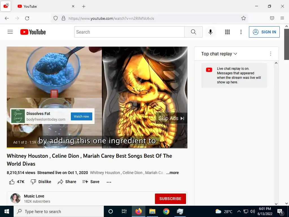Save page to Pocket
Image resolution: width=289 pixels, height=217 pixels.
pos(272,18)
